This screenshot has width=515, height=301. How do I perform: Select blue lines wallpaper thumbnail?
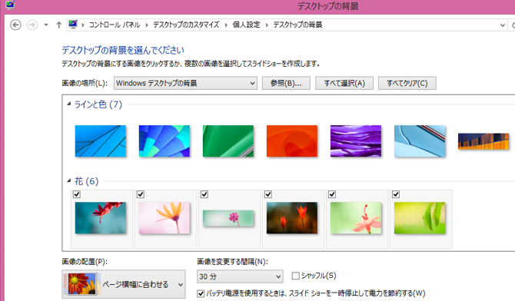[101, 141]
